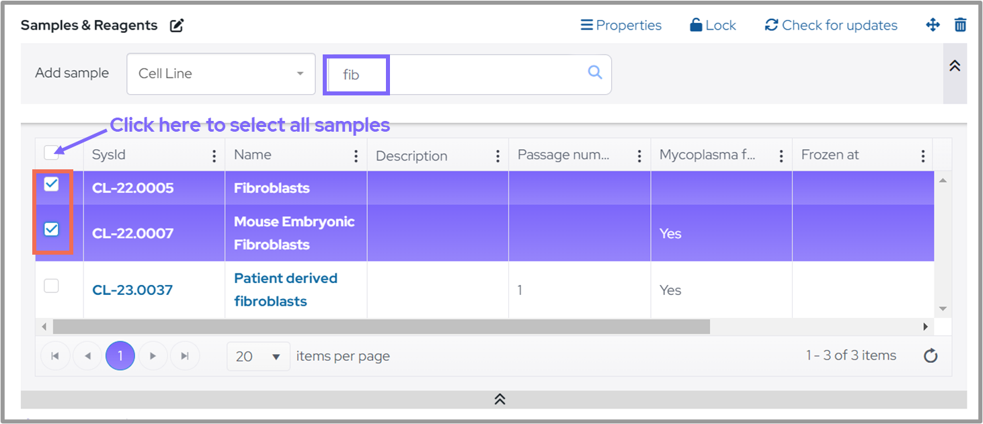The height and width of the screenshot is (424, 983).
Task: Open the CL-23.0037 sample link
Action: click(132, 290)
